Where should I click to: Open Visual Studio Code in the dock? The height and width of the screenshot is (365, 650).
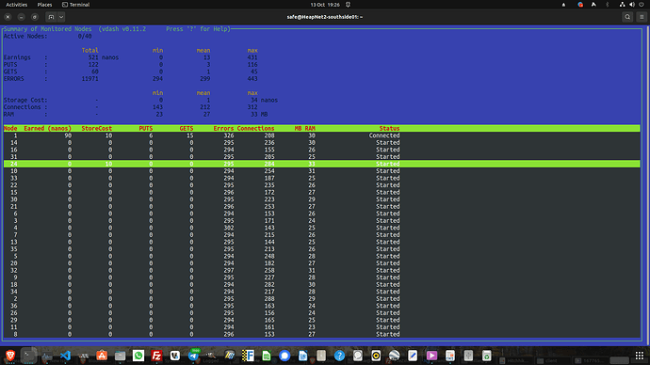(x=65, y=356)
